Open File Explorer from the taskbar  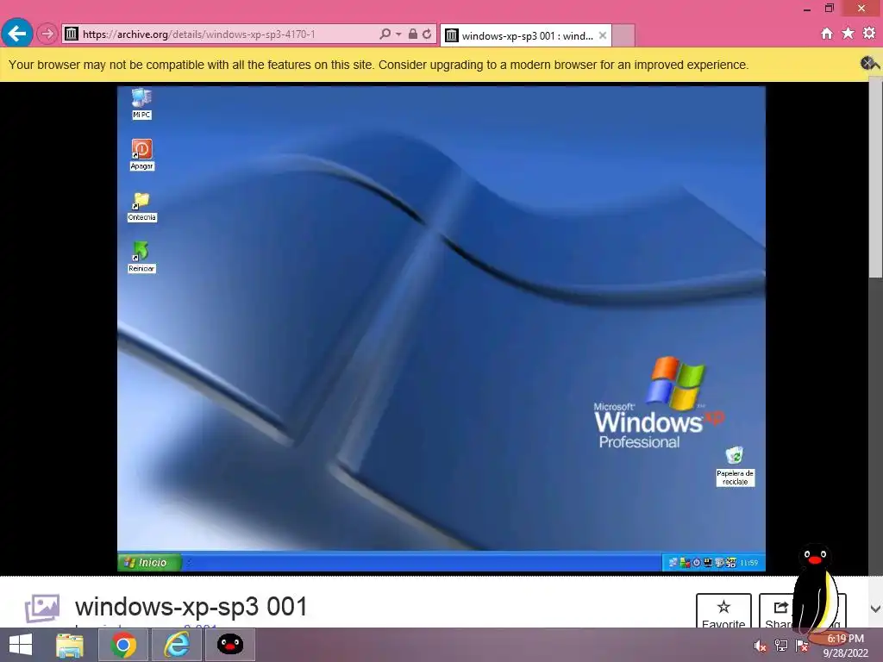coord(70,645)
